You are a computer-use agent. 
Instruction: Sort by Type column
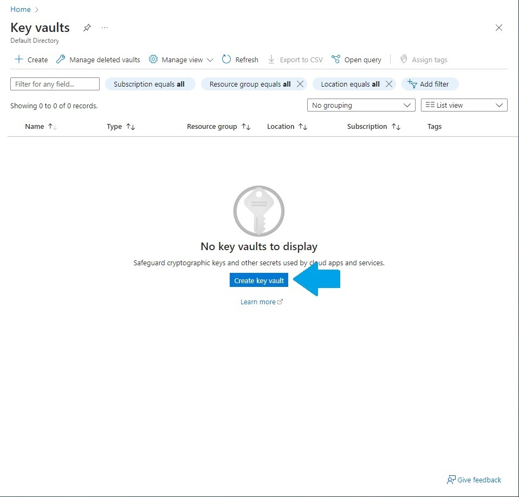tap(121, 127)
